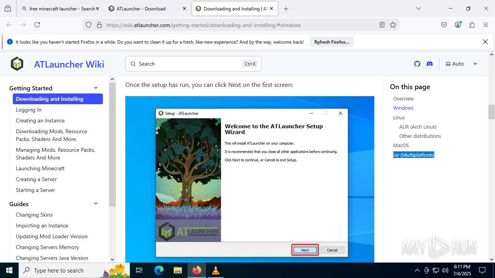Open File Explorer from the taskbar
The height and width of the screenshot is (278, 495).
(178, 270)
